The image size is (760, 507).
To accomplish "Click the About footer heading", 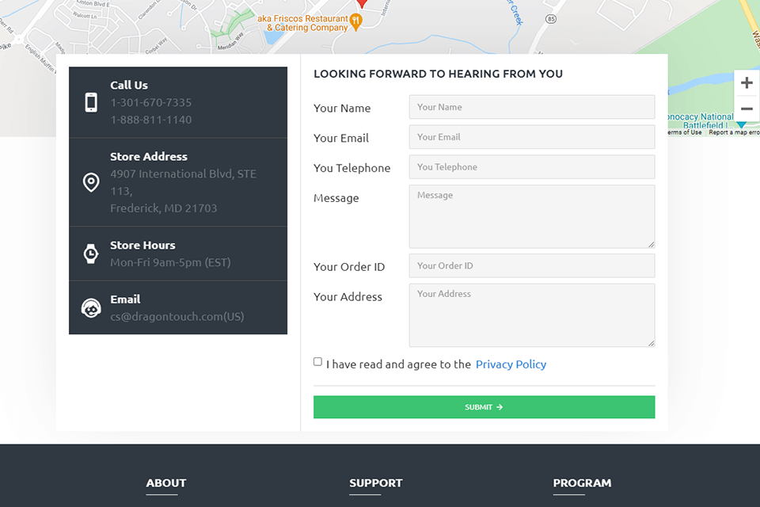I will (x=166, y=483).
